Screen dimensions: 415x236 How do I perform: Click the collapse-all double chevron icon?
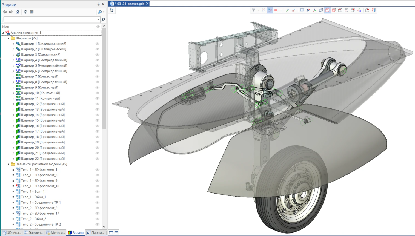(32, 12)
